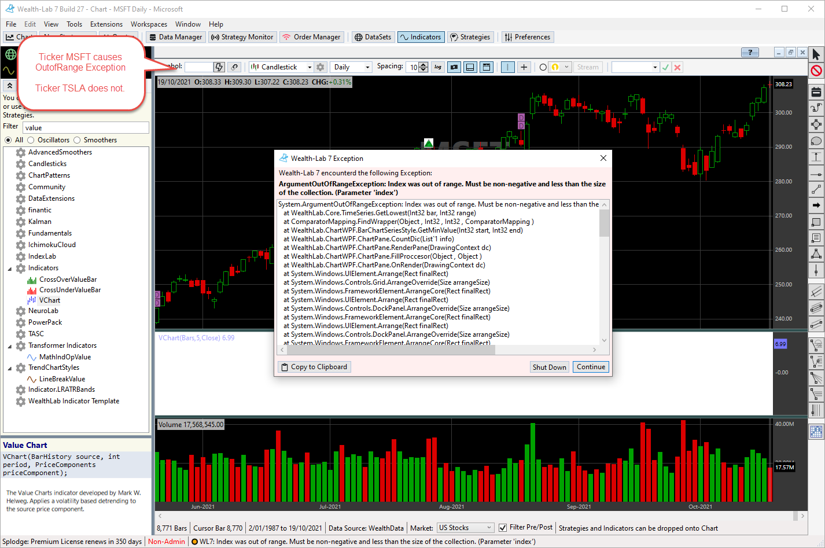Viewport: 825px width, 548px height.
Task: Copy exception to clipboard
Action: [315, 367]
